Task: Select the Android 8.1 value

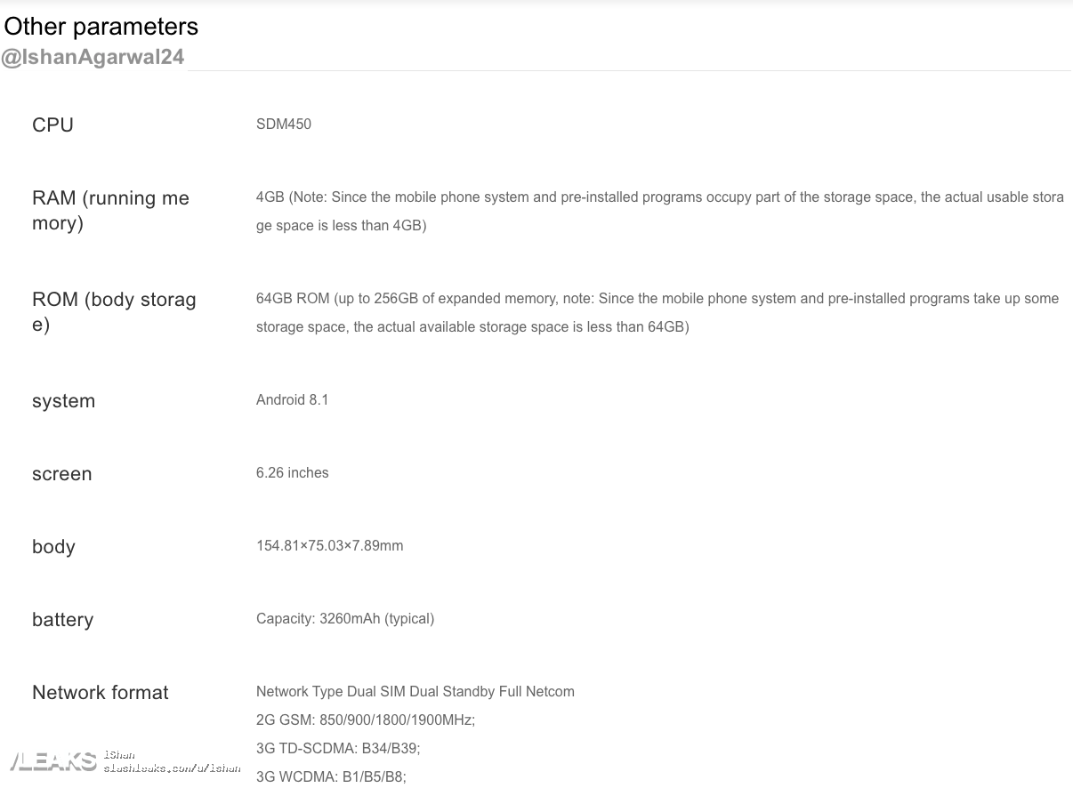Action: [x=293, y=400]
